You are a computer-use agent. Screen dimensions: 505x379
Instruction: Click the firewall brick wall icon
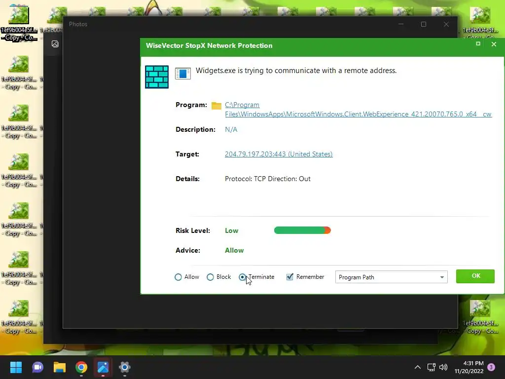click(157, 76)
